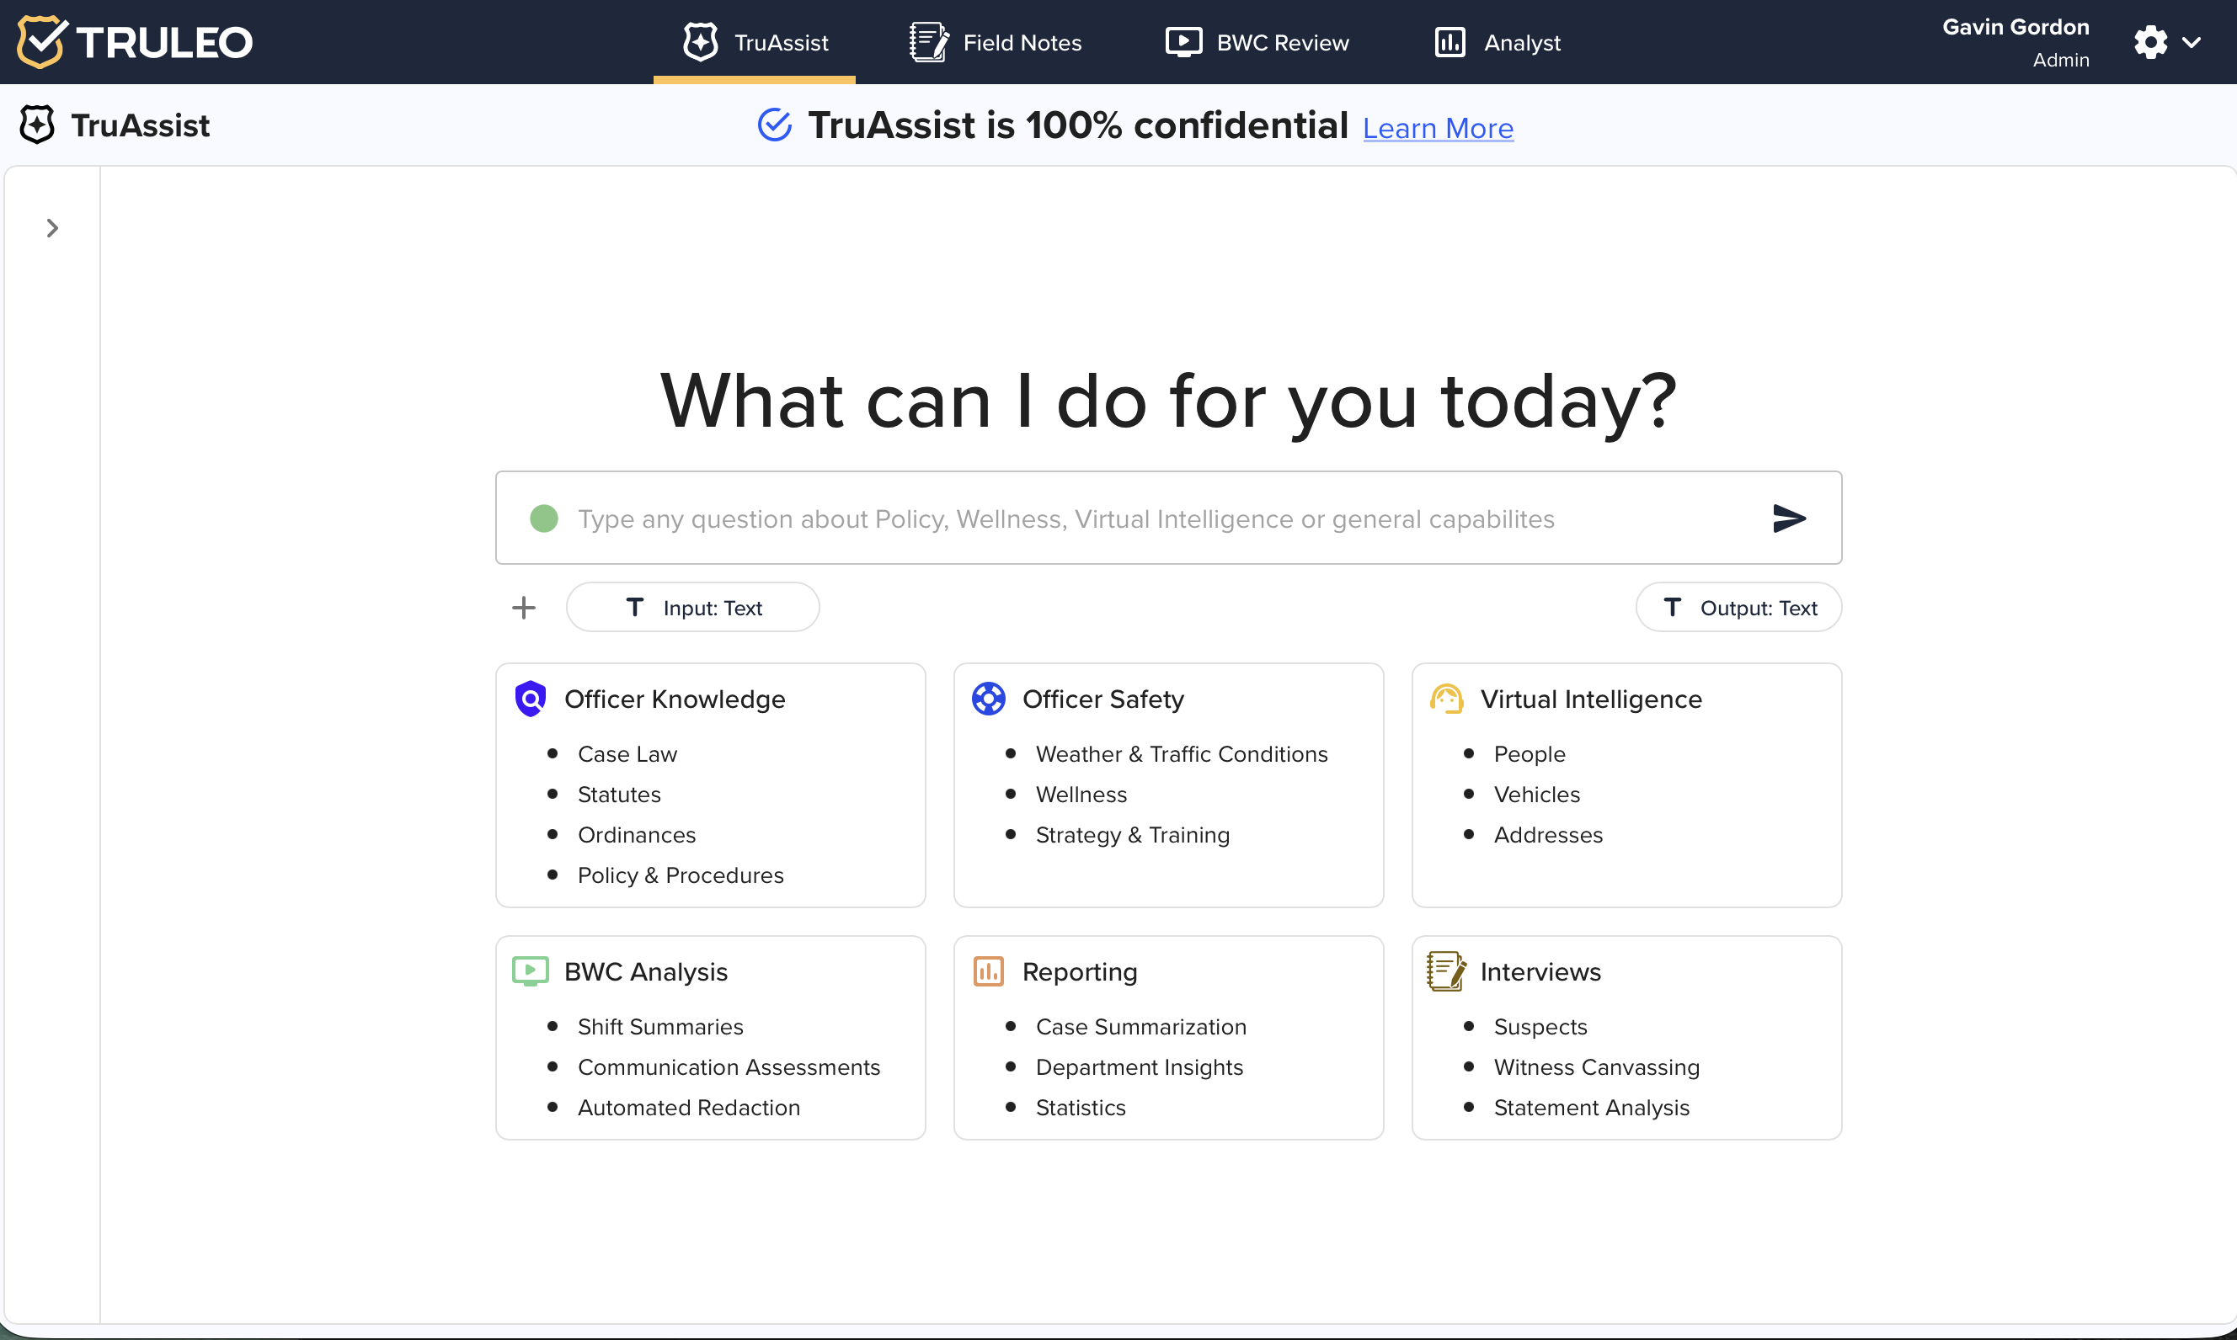Open the Input: Text mode selector
The height and width of the screenshot is (1340, 2237).
[x=693, y=608]
